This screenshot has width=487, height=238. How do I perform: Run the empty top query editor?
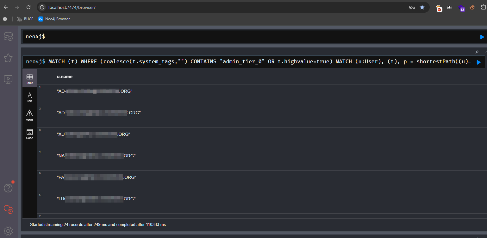point(482,37)
